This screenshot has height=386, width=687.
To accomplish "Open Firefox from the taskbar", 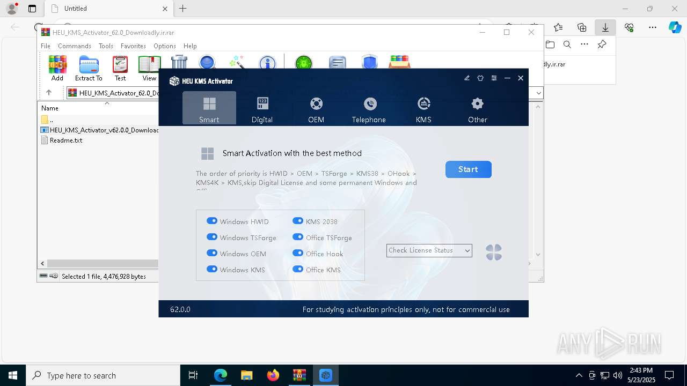I will point(273,375).
